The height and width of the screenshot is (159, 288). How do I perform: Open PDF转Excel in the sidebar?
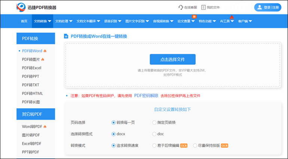click(x=31, y=68)
